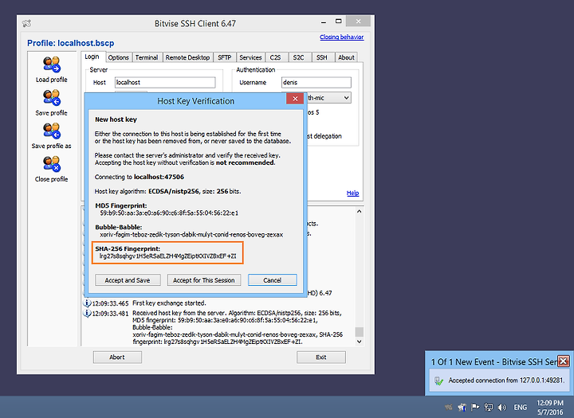Click 'Profile: localhost.bscp' heading
The width and height of the screenshot is (574, 418).
tap(71, 43)
